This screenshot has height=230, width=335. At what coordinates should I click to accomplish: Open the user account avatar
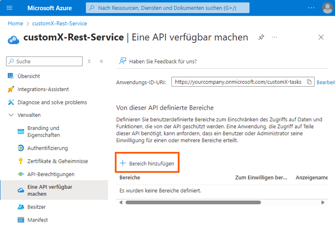tap(327, 8)
